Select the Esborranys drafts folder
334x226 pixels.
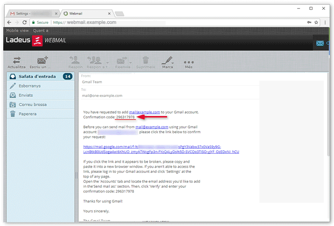point(30,86)
